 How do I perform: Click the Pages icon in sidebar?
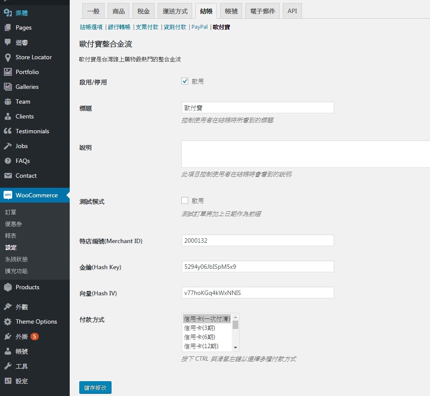(8, 27)
